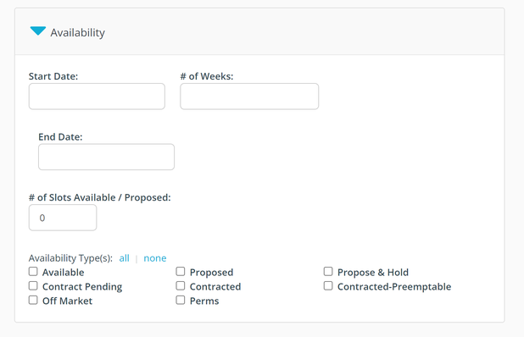Click the none link for availability types
The image size is (524, 337).
click(x=154, y=258)
